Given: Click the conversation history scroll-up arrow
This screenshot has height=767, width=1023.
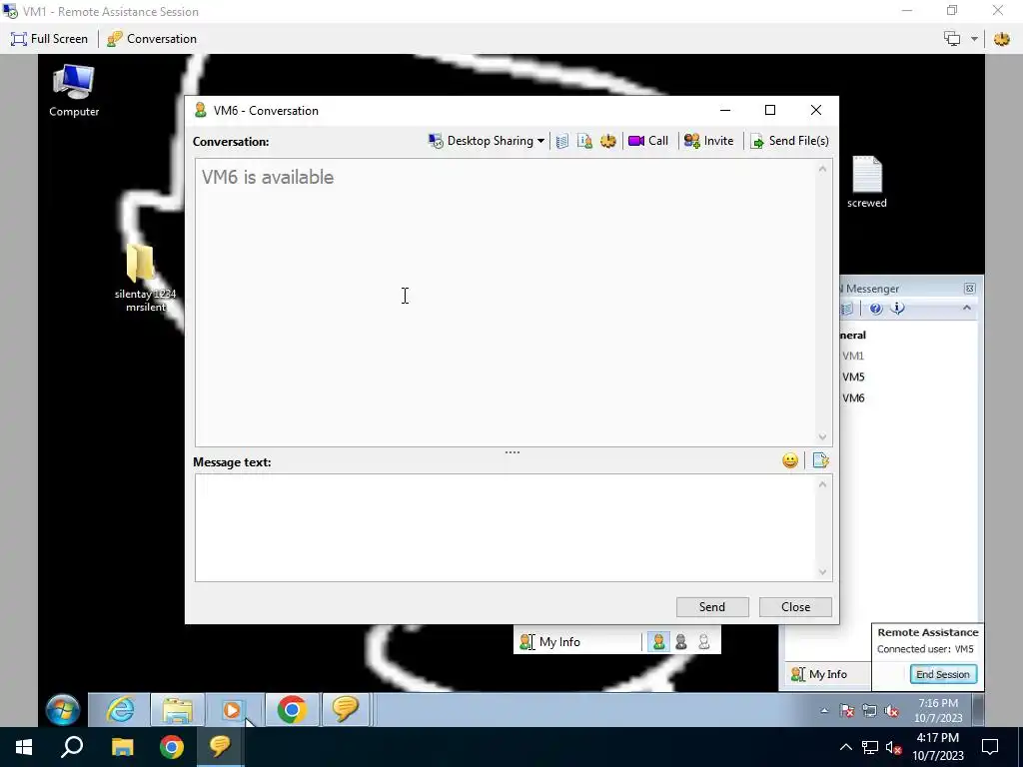Looking at the screenshot, I should [823, 169].
